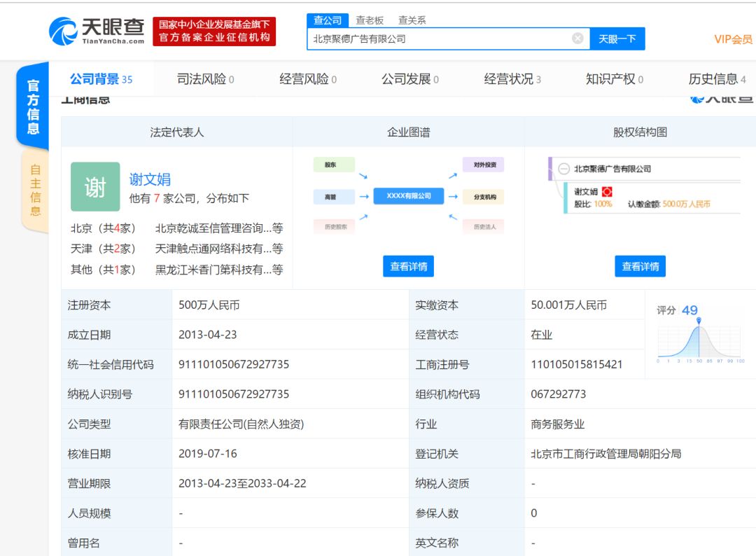
Task: Click the red icon next to 谢文娟 shareholder
Action: click(607, 192)
